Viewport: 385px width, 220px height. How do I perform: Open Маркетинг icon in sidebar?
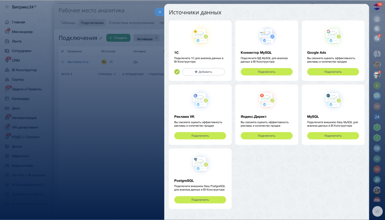coord(7,156)
